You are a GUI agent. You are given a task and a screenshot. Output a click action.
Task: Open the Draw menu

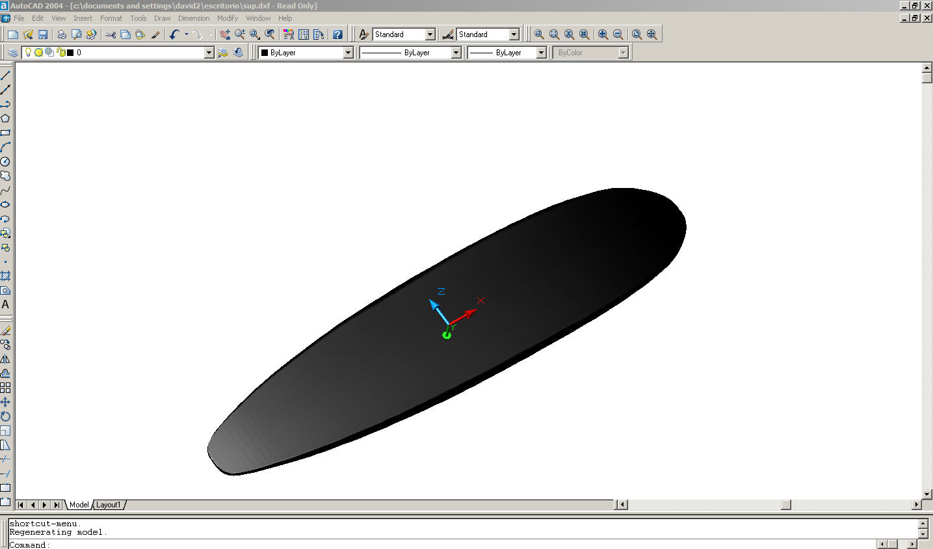point(163,18)
